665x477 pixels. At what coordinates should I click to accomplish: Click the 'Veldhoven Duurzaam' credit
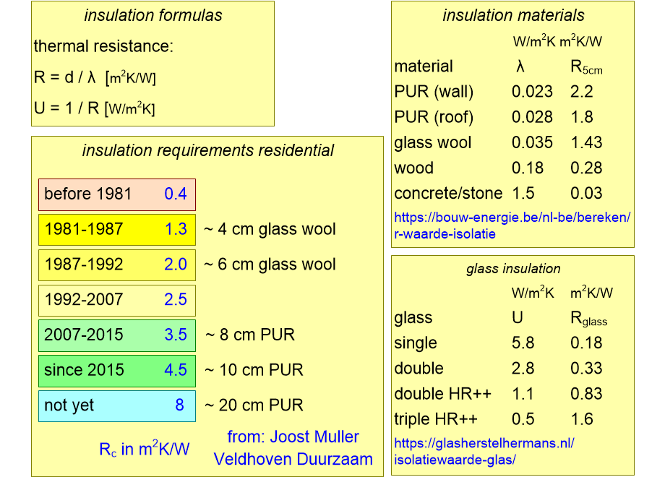(x=293, y=459)
